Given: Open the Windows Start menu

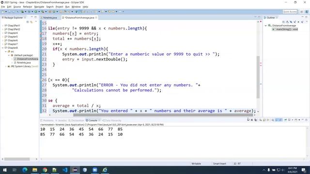Looking at the screenshot, I should click(4, 170).
